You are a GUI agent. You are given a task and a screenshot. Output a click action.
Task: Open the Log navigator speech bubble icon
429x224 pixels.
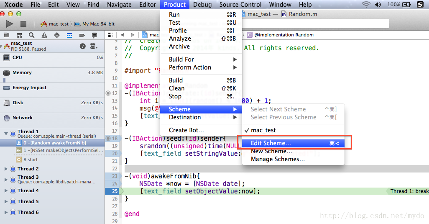click(x=94, y=35)
